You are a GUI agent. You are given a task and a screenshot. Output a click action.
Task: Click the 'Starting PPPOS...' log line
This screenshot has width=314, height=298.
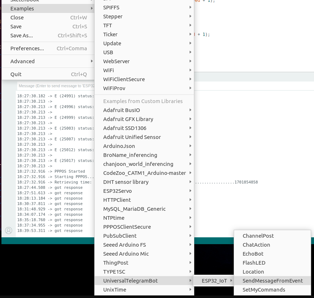[56, 177]
